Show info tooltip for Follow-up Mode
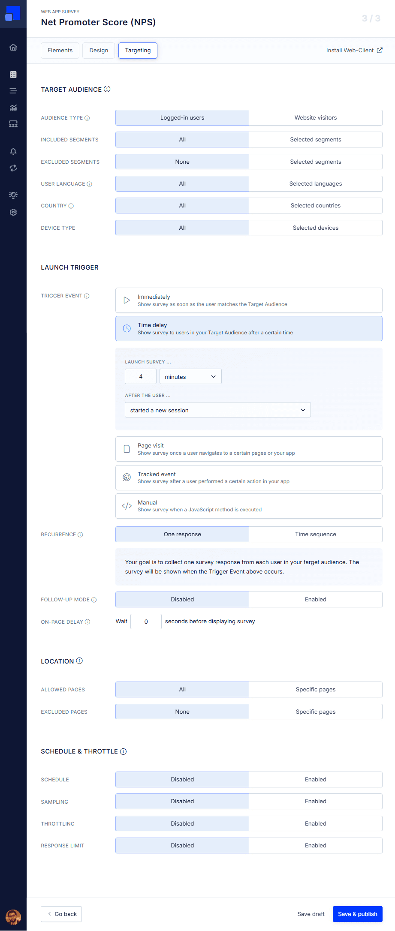The height and width of the screenshot is (931, 395). pos(94,600)
